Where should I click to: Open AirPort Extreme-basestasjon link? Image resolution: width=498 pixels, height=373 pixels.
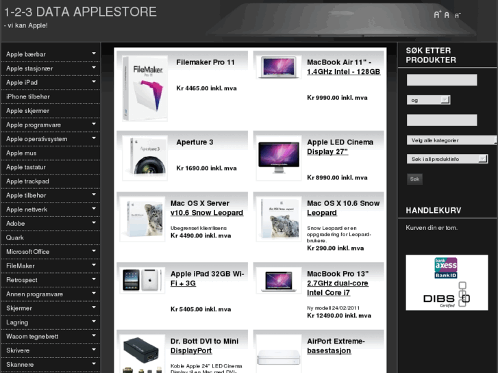click(x=336, y=346)
